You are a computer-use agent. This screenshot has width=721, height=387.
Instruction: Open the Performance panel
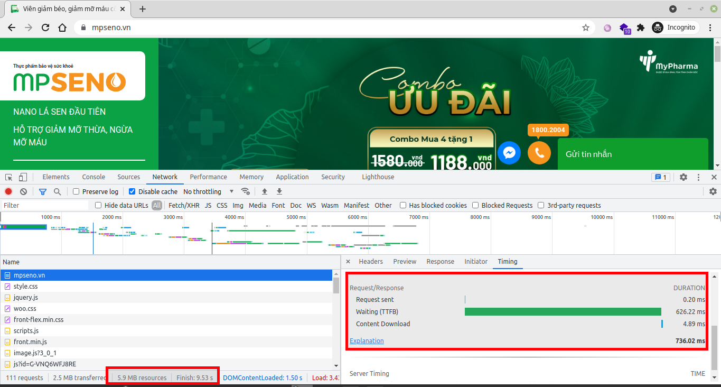point(209,177)
